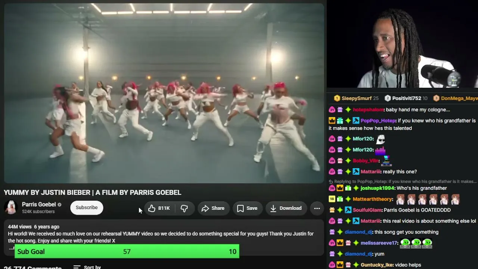Open DonMega_Mayw's leaderboard entry name

click(x=459, y=98)
